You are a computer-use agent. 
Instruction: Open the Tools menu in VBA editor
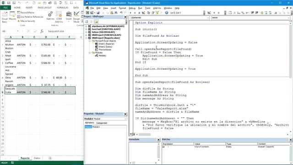point(147,8)
